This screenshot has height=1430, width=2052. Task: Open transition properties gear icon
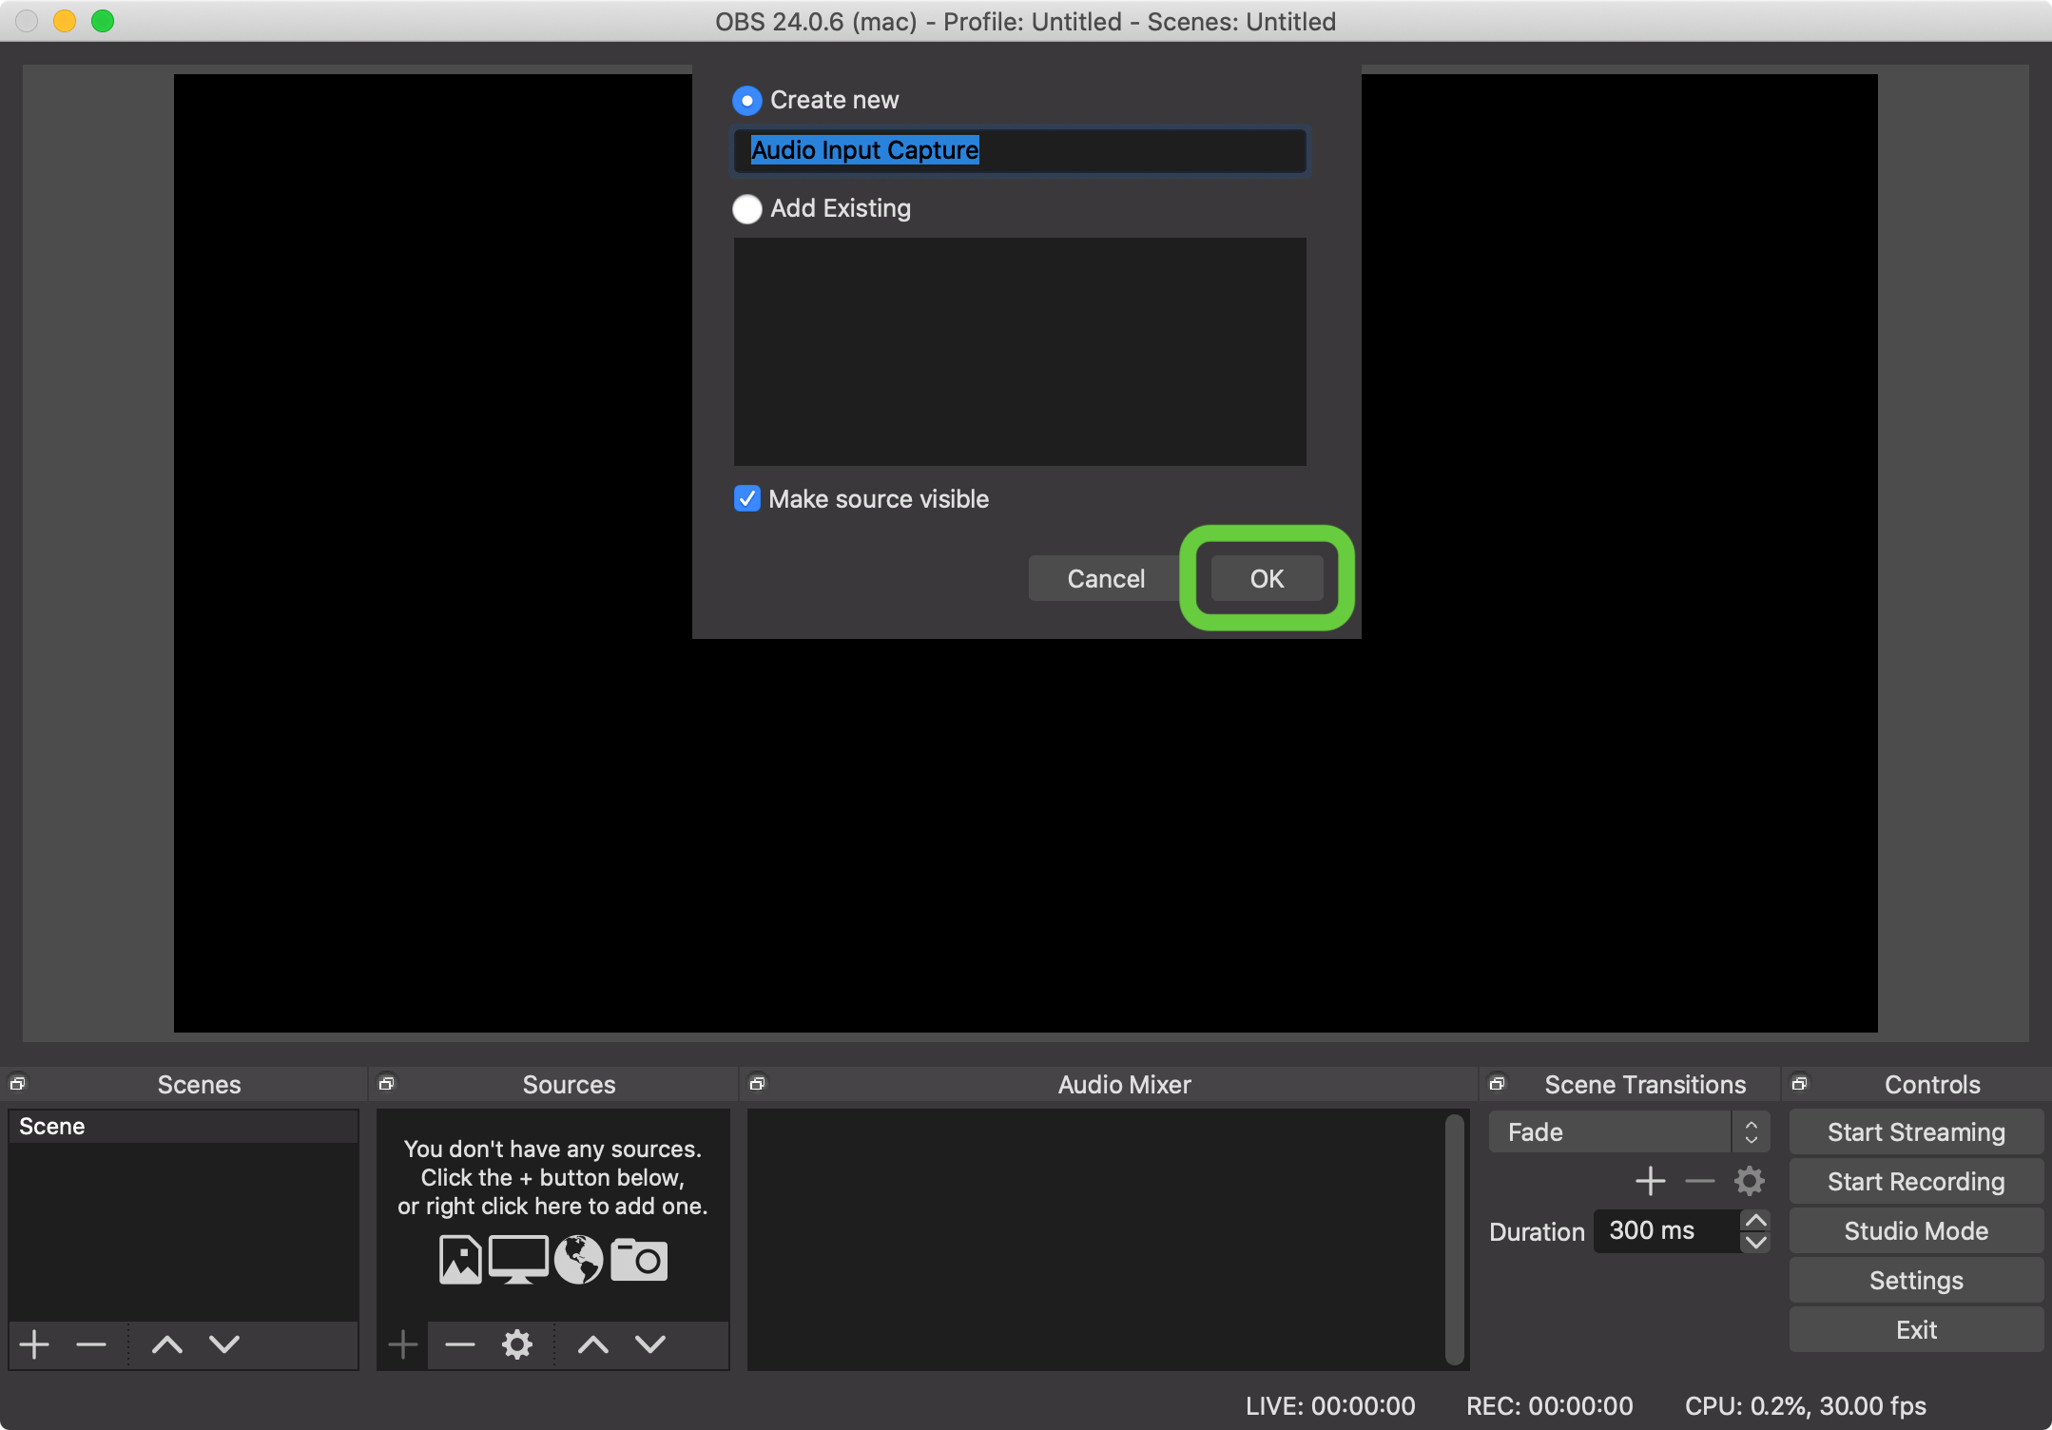(1750, 1181)
